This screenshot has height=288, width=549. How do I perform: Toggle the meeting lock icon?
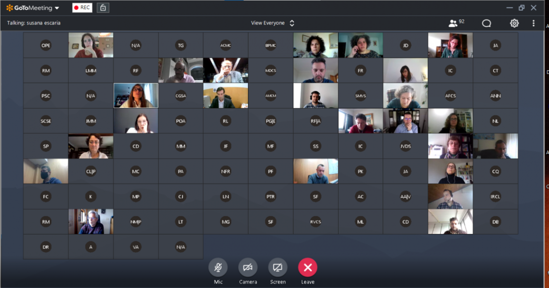tap(103, 8)
